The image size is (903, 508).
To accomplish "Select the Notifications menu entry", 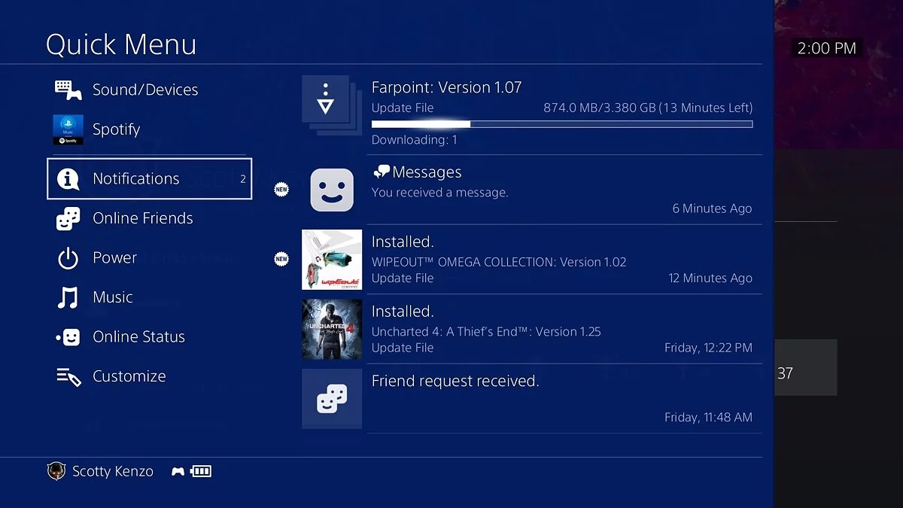I will (x=149, y=178).
